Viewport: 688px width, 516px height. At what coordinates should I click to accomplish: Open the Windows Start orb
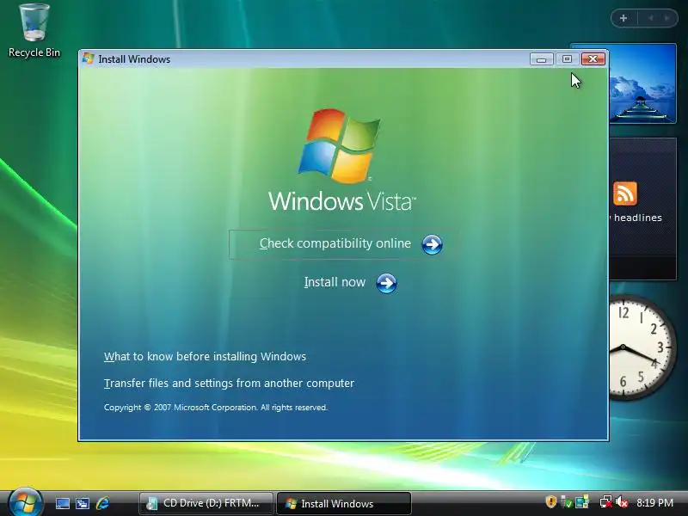tap(26, 502)
